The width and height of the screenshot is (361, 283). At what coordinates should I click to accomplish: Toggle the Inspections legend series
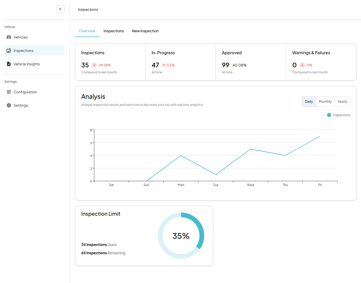point(339,115)
